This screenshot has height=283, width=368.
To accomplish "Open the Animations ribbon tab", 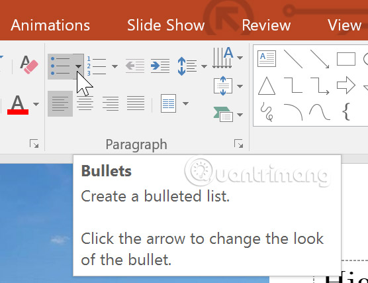I will 50,25.
